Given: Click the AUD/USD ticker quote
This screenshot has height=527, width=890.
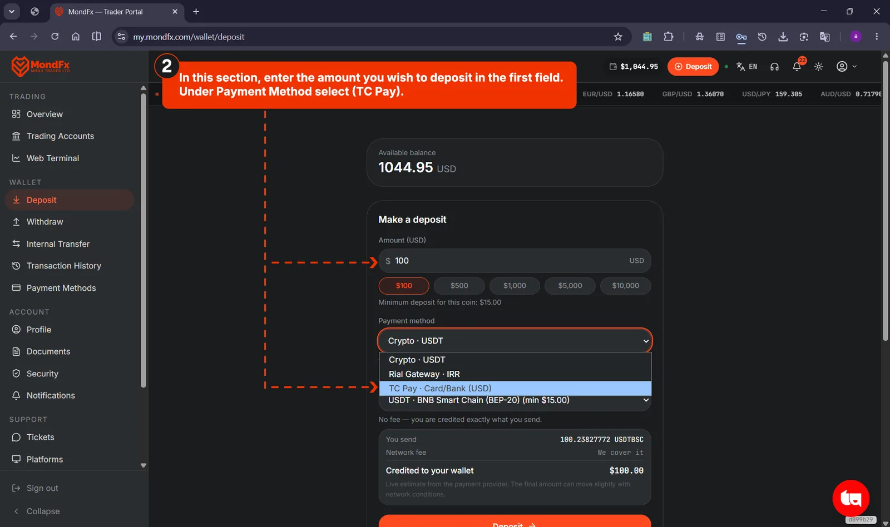Looking at the screenshot, I should click(x=851, y=95).
